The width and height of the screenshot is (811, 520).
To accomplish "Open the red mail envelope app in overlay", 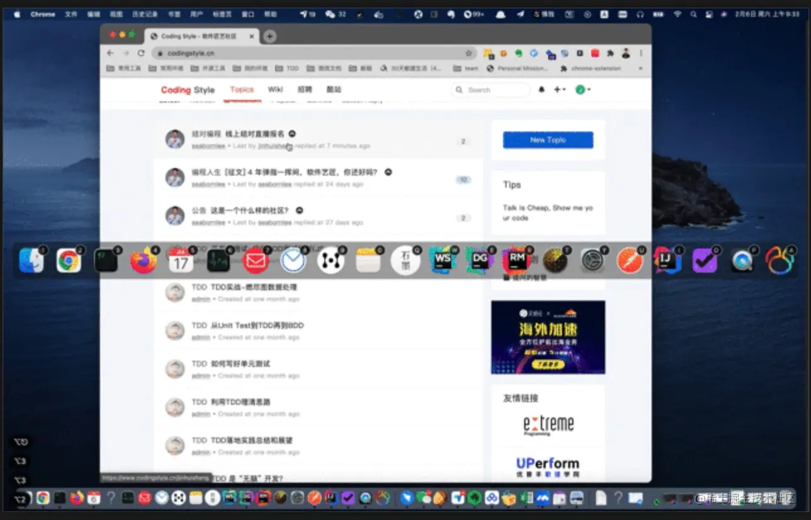I will [256, 261].
